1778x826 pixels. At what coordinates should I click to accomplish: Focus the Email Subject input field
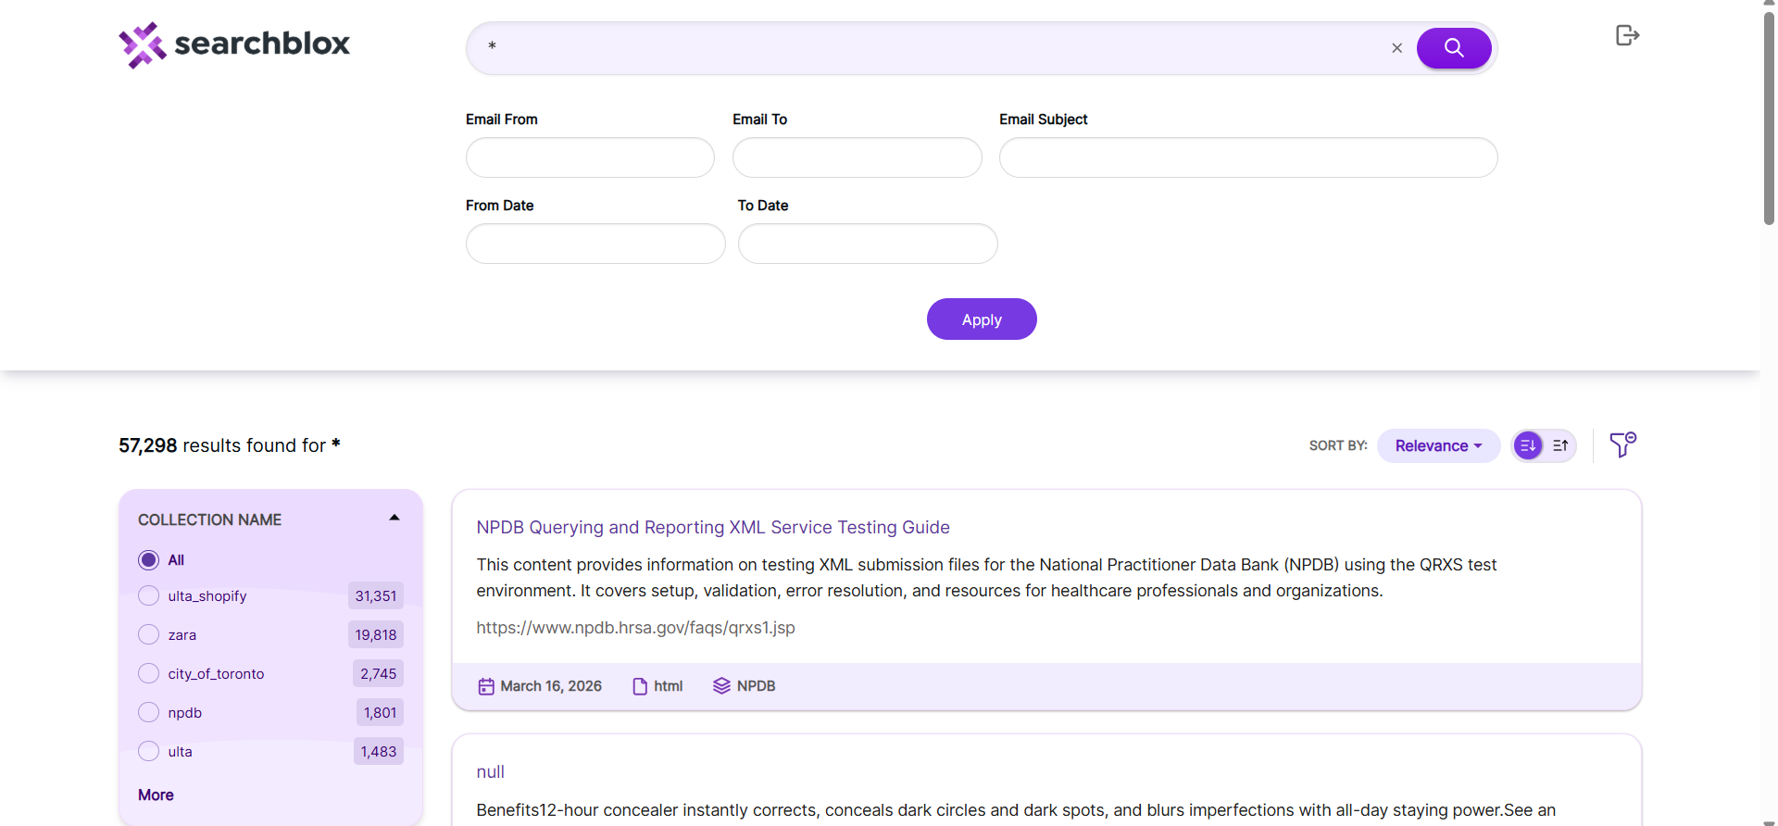[x=1248, y=157]
